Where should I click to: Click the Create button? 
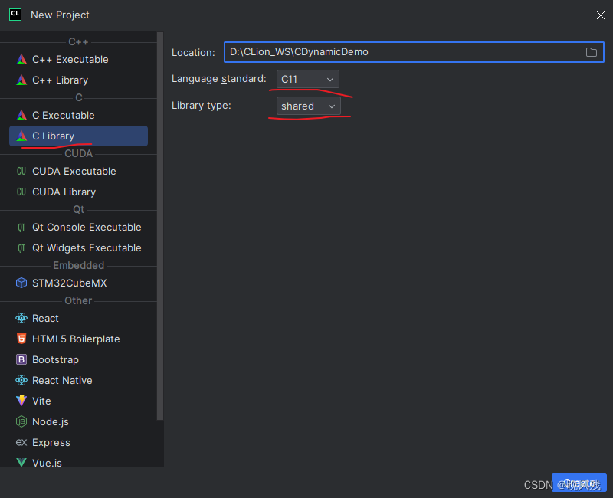579,483
